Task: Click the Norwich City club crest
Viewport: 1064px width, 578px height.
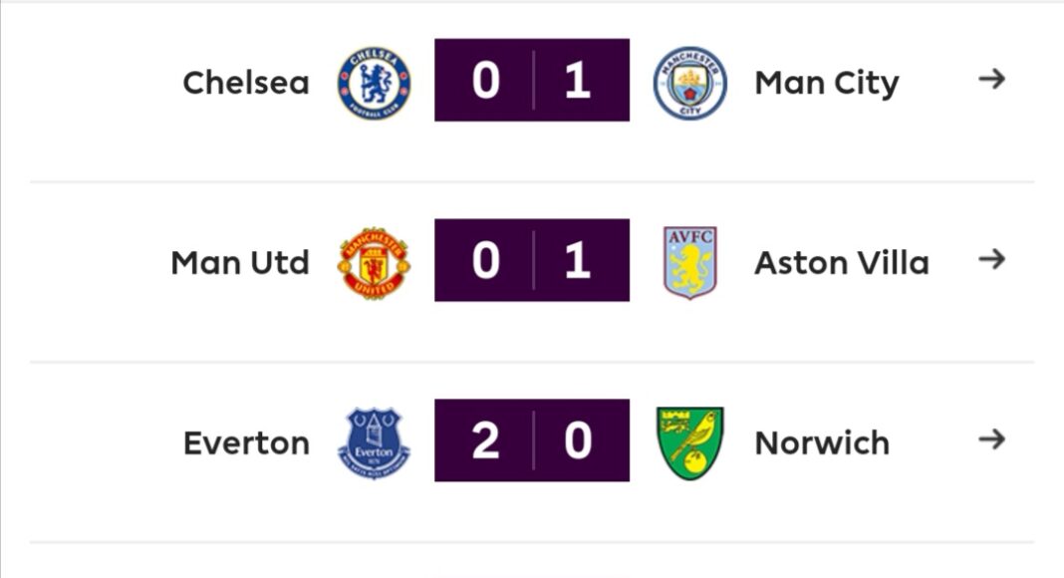Action: click(x=689, y=443)
